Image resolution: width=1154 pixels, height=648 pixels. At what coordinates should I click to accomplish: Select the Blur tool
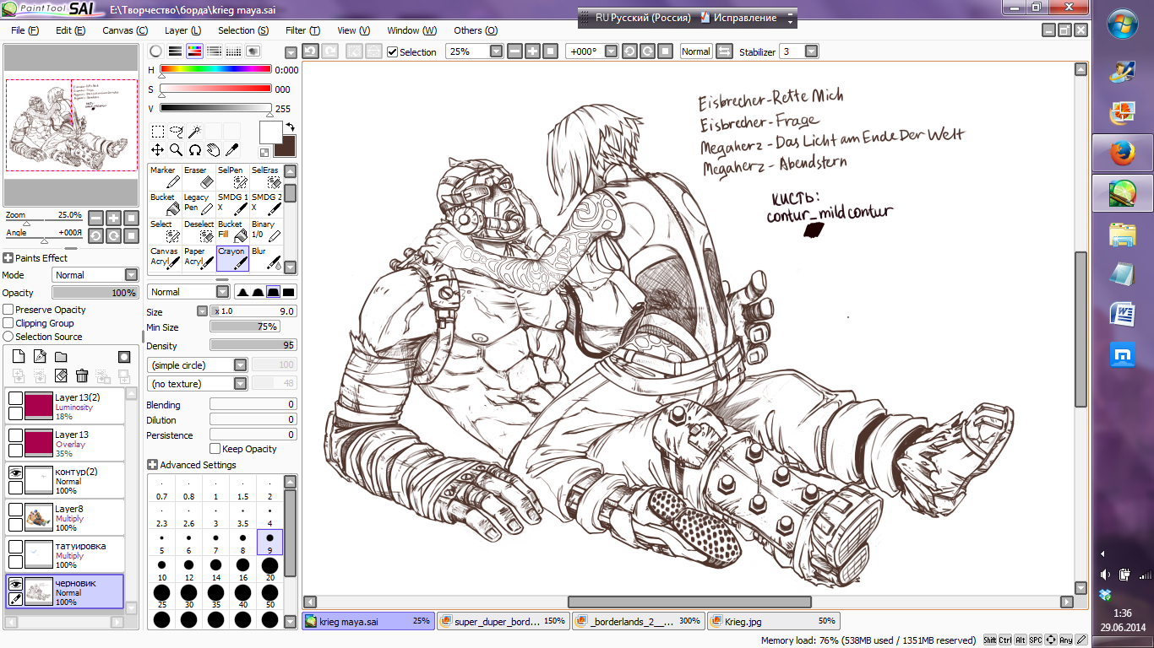[266, 257]
